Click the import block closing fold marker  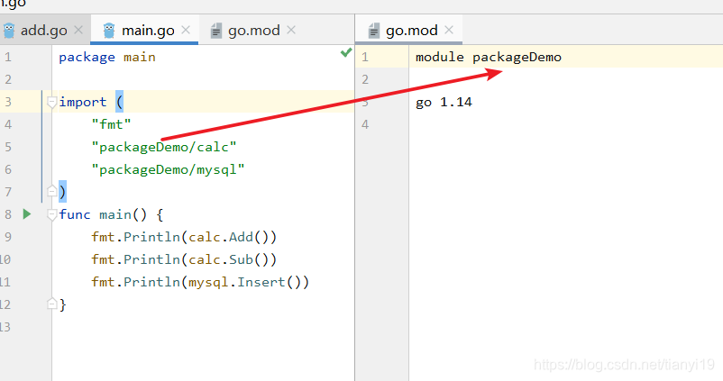52,190
